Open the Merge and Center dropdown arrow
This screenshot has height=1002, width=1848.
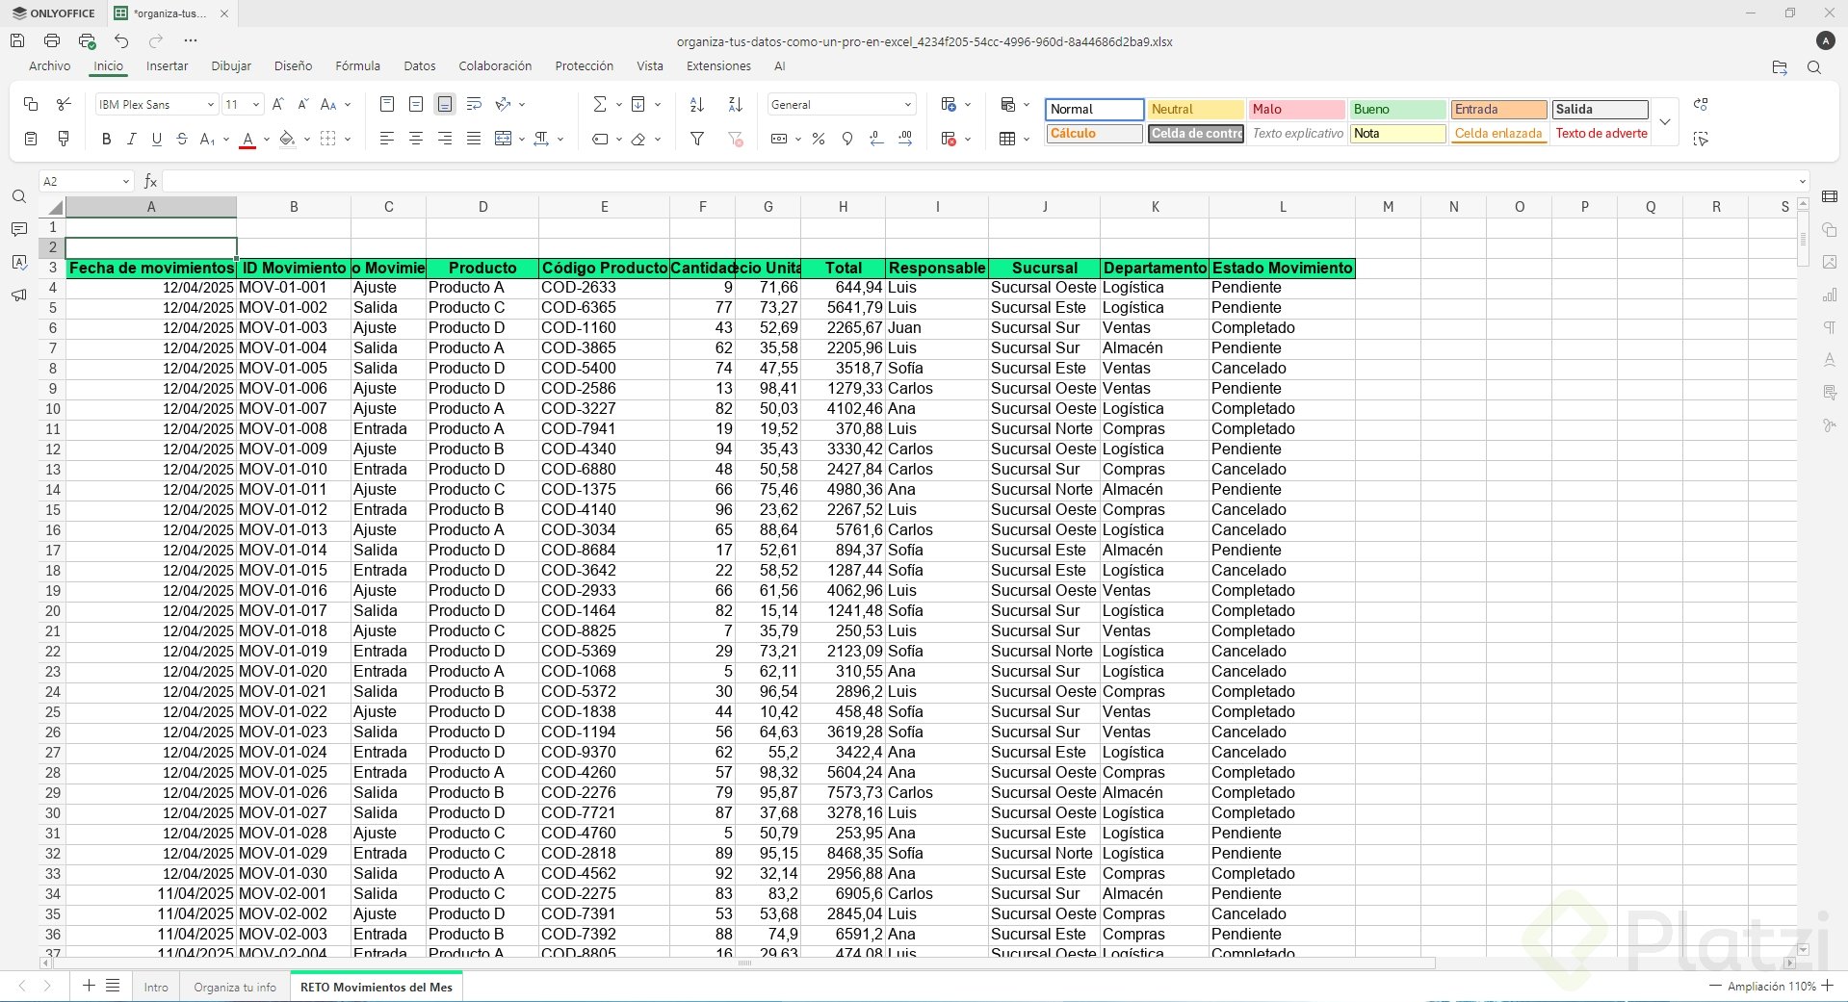[x=521, y=139]
